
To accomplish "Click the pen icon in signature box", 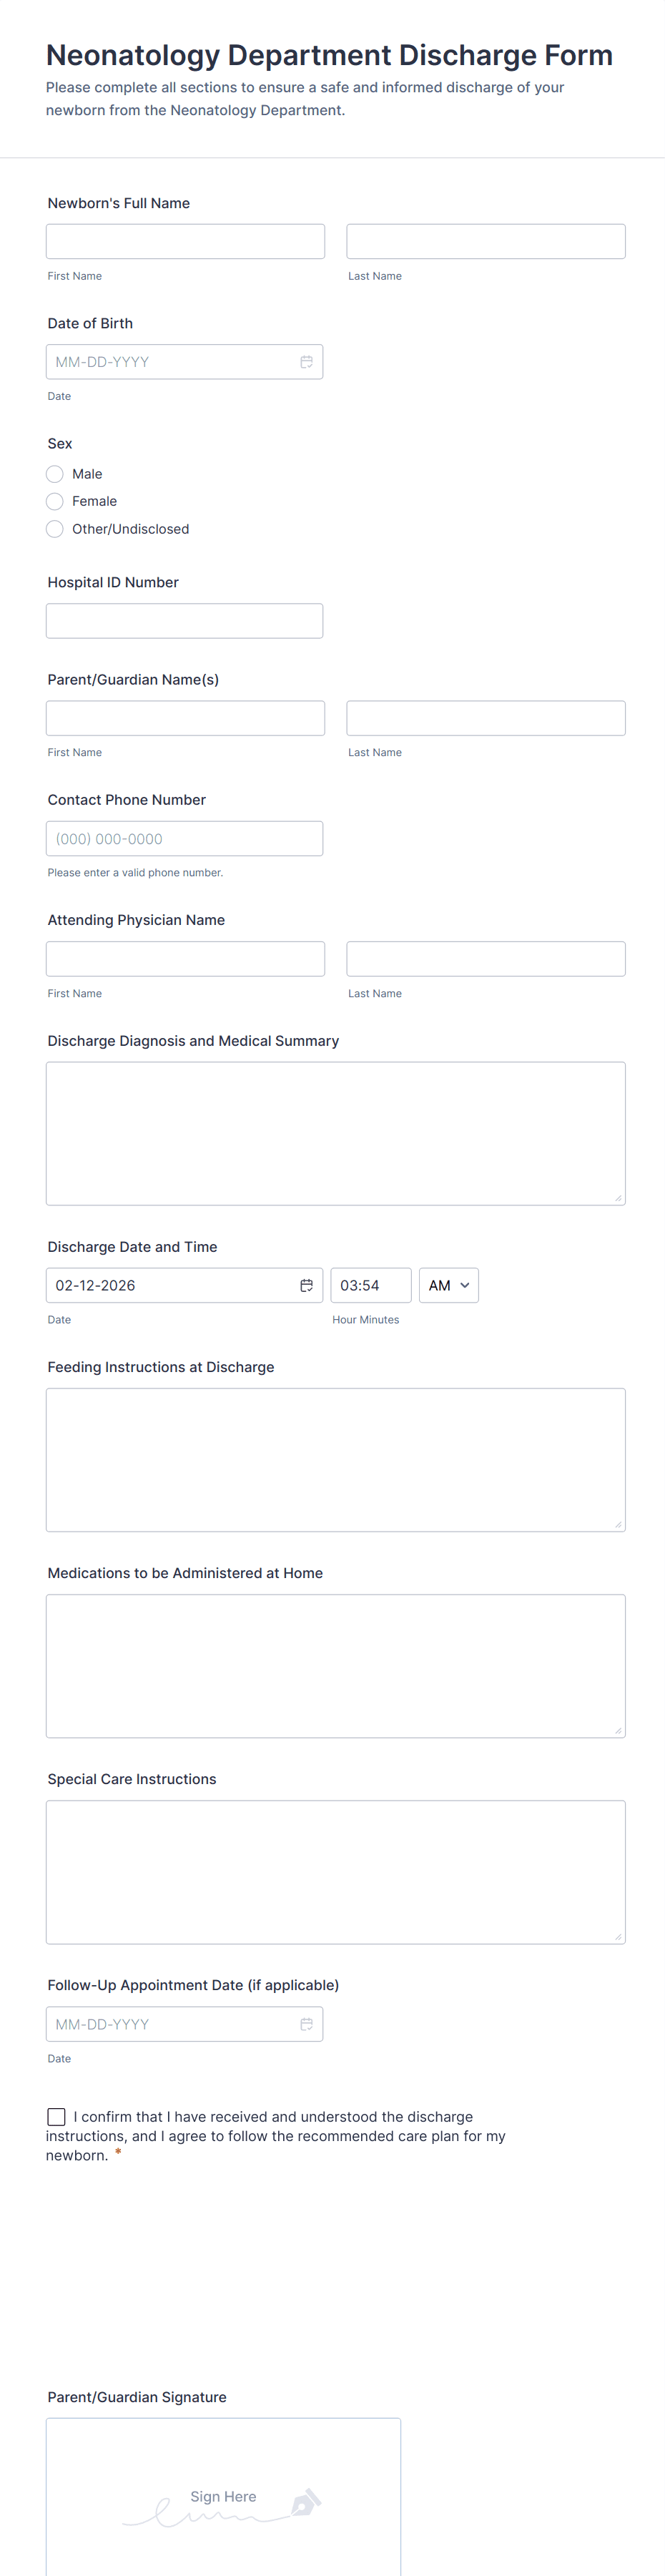I will pos(305,2502).
